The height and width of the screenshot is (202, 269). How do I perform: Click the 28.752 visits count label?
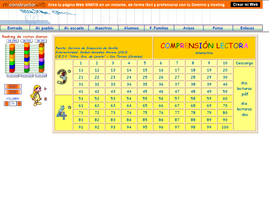click(27, 41)
